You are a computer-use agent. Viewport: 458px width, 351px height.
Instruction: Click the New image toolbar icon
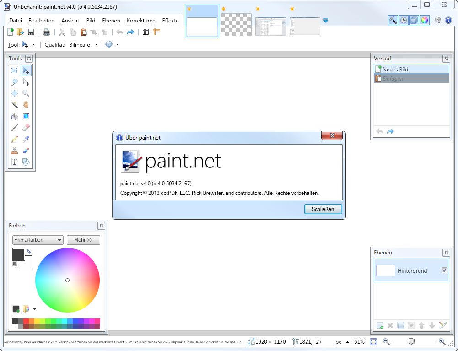pos(10,32)
